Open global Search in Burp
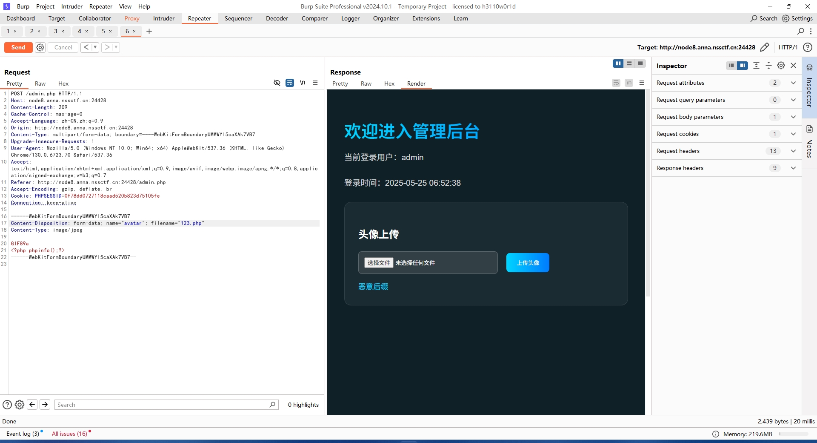Image resolution: width=817 pixels, height=443 pixels. pyautogui.click(x=764, y=18)
